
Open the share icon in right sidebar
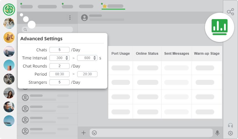point(230,12)
